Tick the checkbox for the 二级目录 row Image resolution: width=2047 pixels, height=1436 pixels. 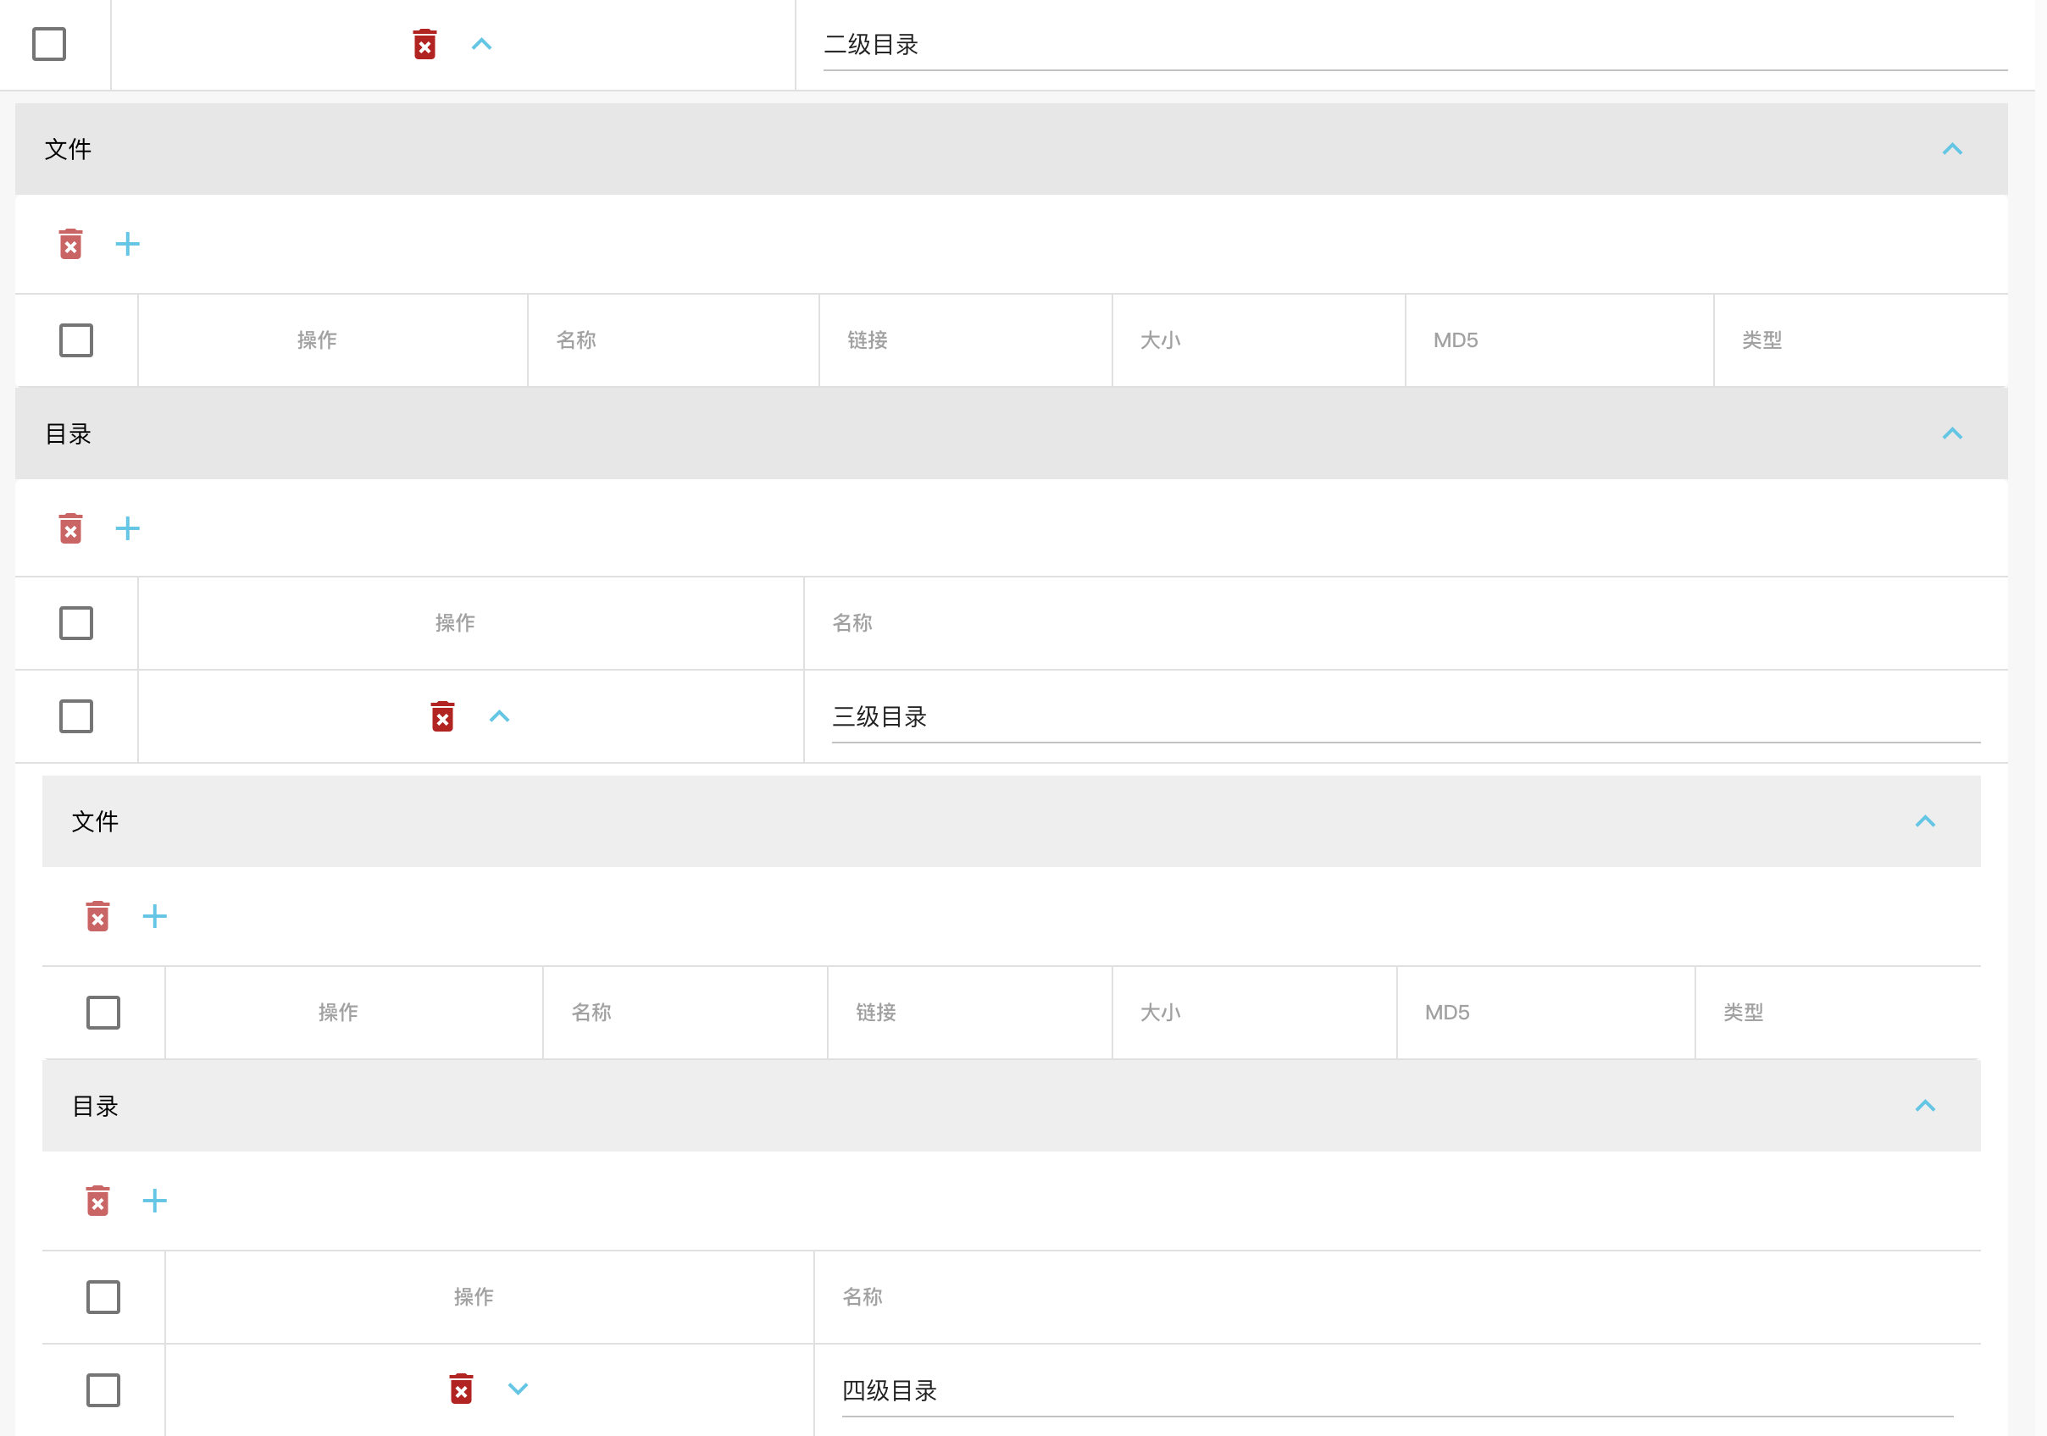[x=49, y=45]
